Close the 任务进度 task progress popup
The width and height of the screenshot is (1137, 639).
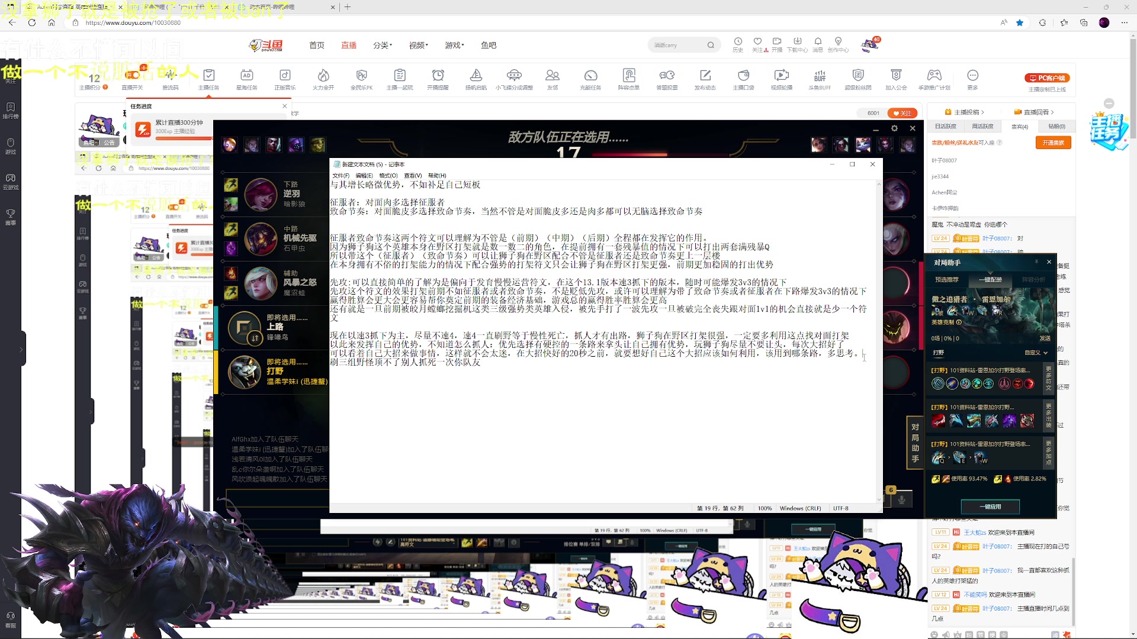pyautogui.click(x=285, y=106)
